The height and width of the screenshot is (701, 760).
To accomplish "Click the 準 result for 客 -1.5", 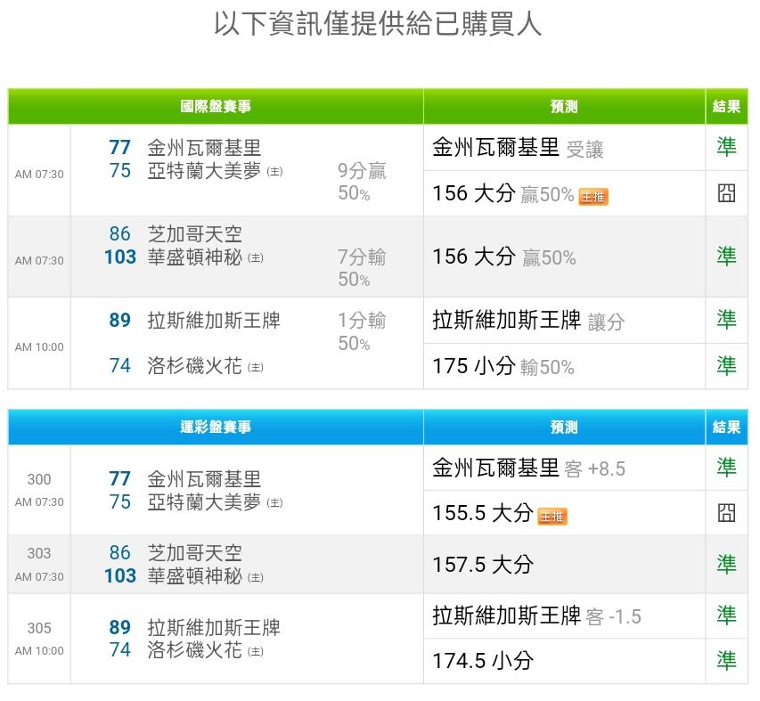I will tap(726, 615).
